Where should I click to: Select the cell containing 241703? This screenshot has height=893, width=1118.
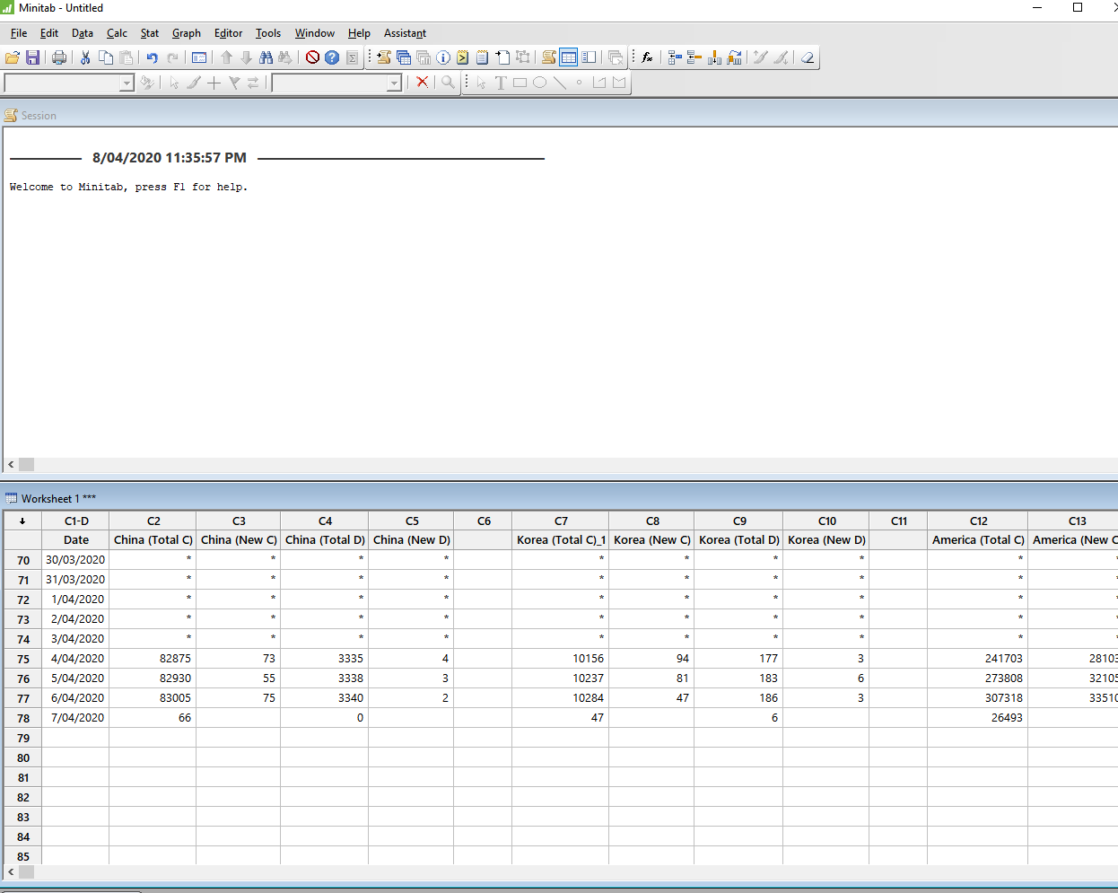pyautogui.click(x=978, y=659)
